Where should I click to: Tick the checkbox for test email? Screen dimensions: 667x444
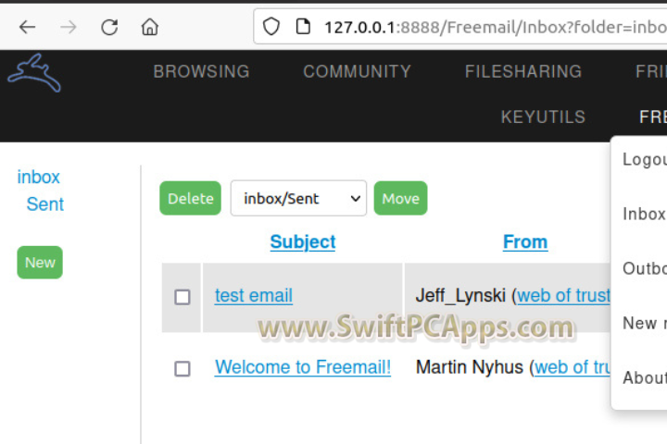tap(182, 297)
